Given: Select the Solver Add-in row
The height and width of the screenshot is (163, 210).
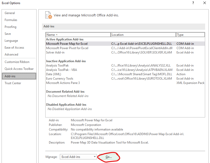Looking at the screenshot, I should coord(125,52).
